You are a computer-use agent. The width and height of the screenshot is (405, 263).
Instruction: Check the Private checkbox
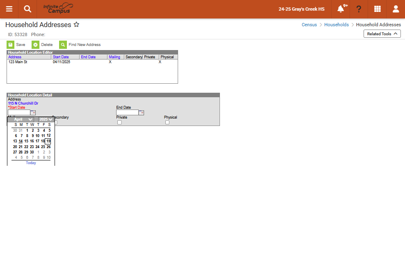tap(119, 122)
